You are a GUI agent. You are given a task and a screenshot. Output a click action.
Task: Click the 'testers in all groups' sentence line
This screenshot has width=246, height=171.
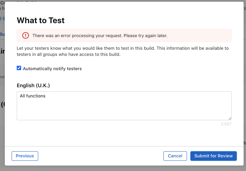pos(68,55)
